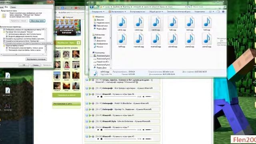Click the Restore Defaults button
This screenshot has height=144, width=256.
(x=36, y=59)
